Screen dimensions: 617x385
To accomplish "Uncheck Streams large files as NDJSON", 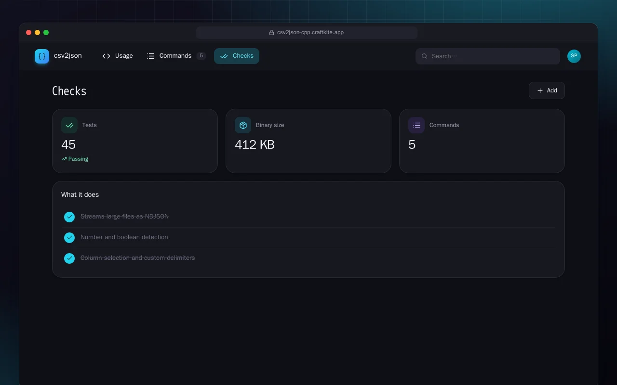I will tap(69, 217).
